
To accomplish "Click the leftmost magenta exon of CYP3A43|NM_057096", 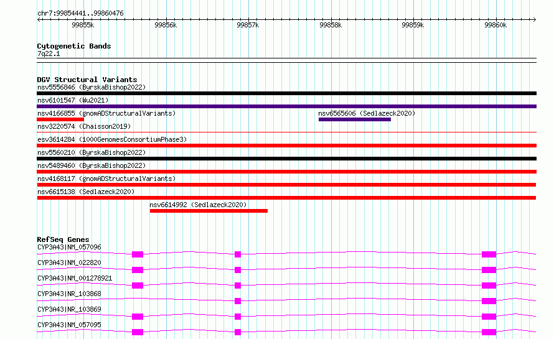I will pos(138,254).
